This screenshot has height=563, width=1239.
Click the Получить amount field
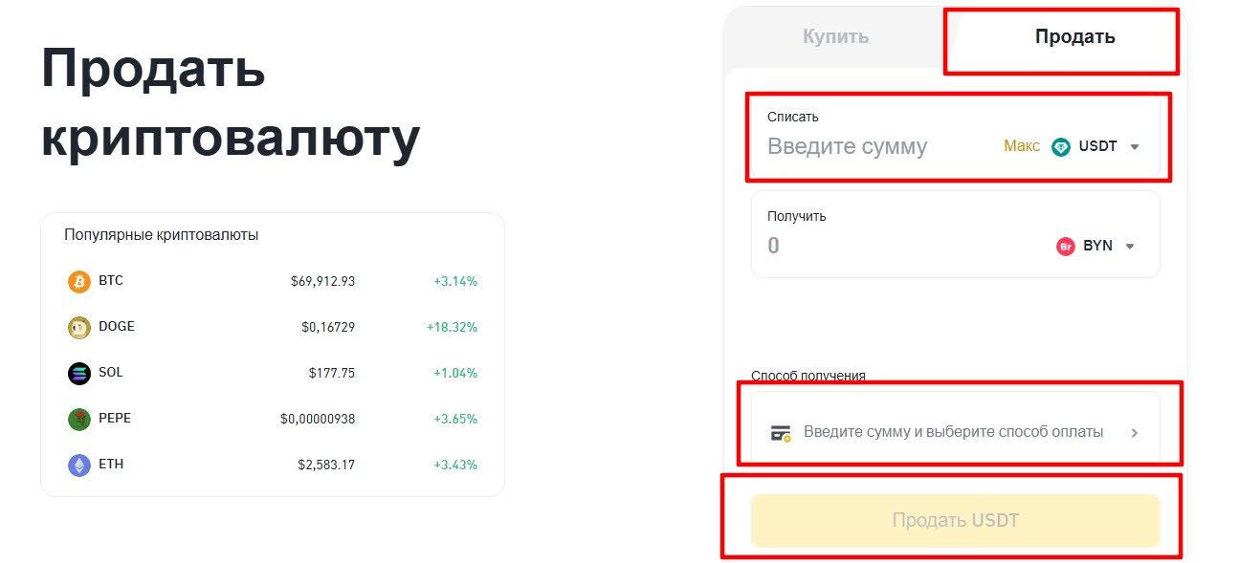pos(861,246)
